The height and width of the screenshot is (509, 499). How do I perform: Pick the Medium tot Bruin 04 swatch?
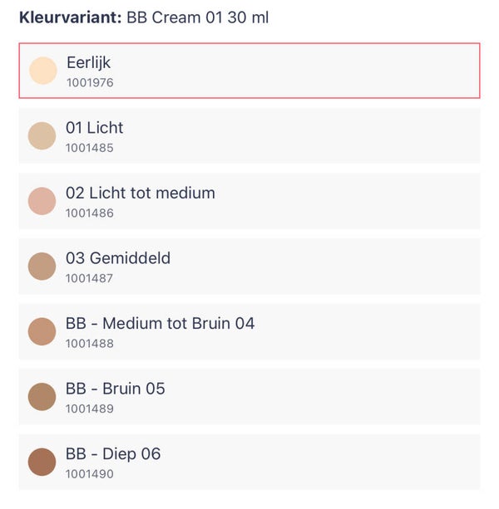pyautogui.click(x=42, y=331)
